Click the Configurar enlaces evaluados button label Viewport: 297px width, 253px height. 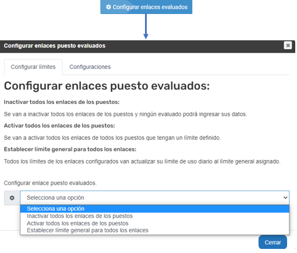(x=150, y=7)
